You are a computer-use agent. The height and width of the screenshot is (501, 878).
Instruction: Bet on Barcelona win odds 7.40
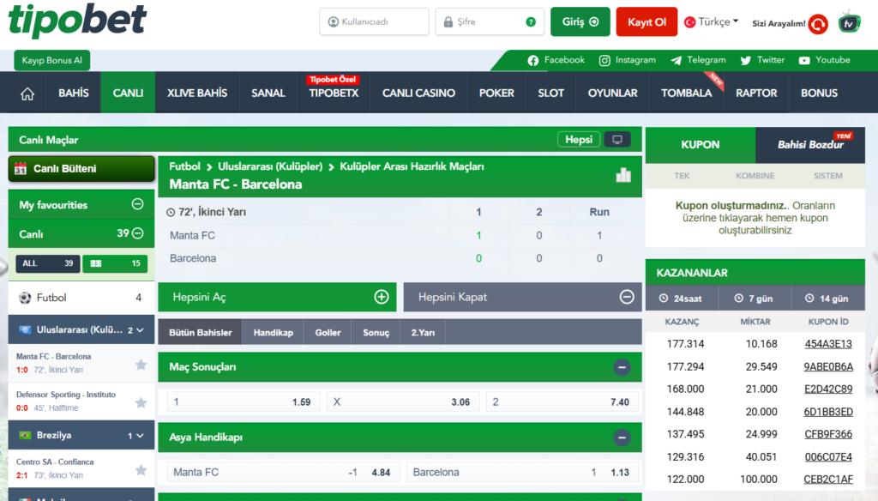pos(562,401)
